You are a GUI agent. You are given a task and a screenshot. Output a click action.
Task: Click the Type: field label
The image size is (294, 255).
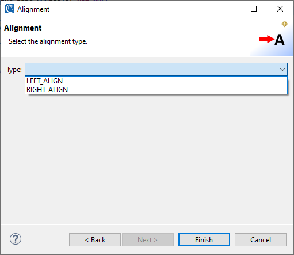tap(14, 70)
